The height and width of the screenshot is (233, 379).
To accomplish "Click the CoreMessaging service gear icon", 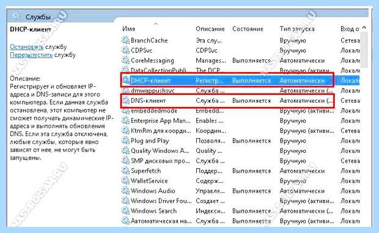I will 125,60.
